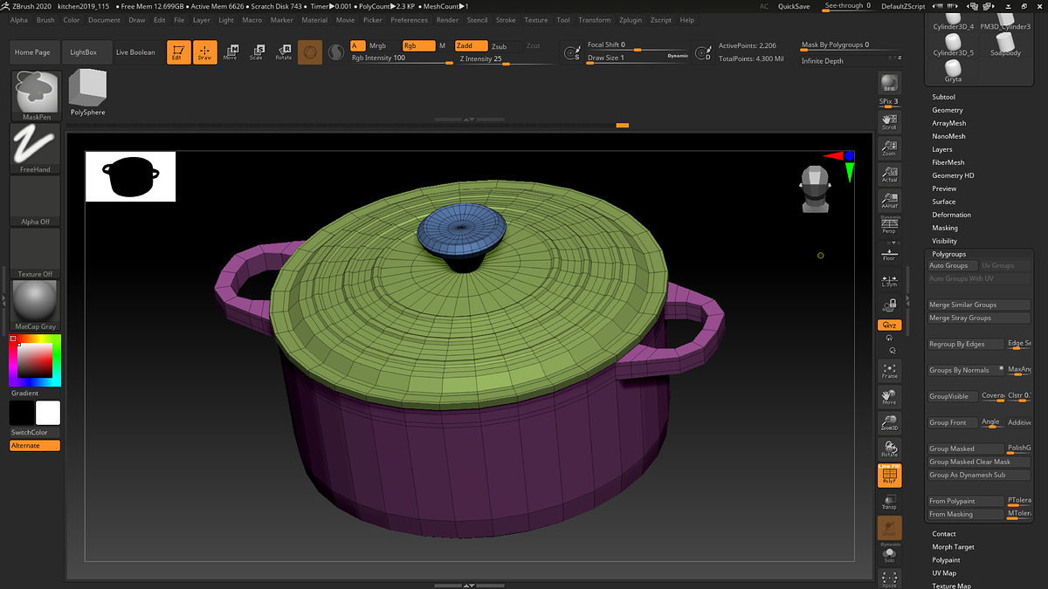Viewport: 1048px width, 589px height.
Task: Click the Zoom canvas icon
Action: click(x=889, y=147)
